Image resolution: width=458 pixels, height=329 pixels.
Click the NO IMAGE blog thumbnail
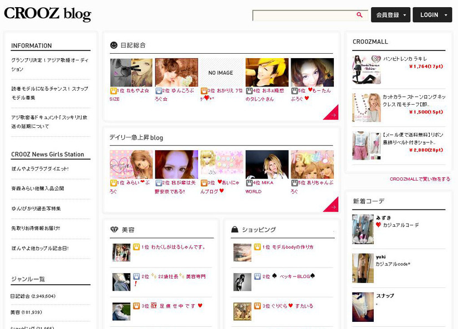221,73
